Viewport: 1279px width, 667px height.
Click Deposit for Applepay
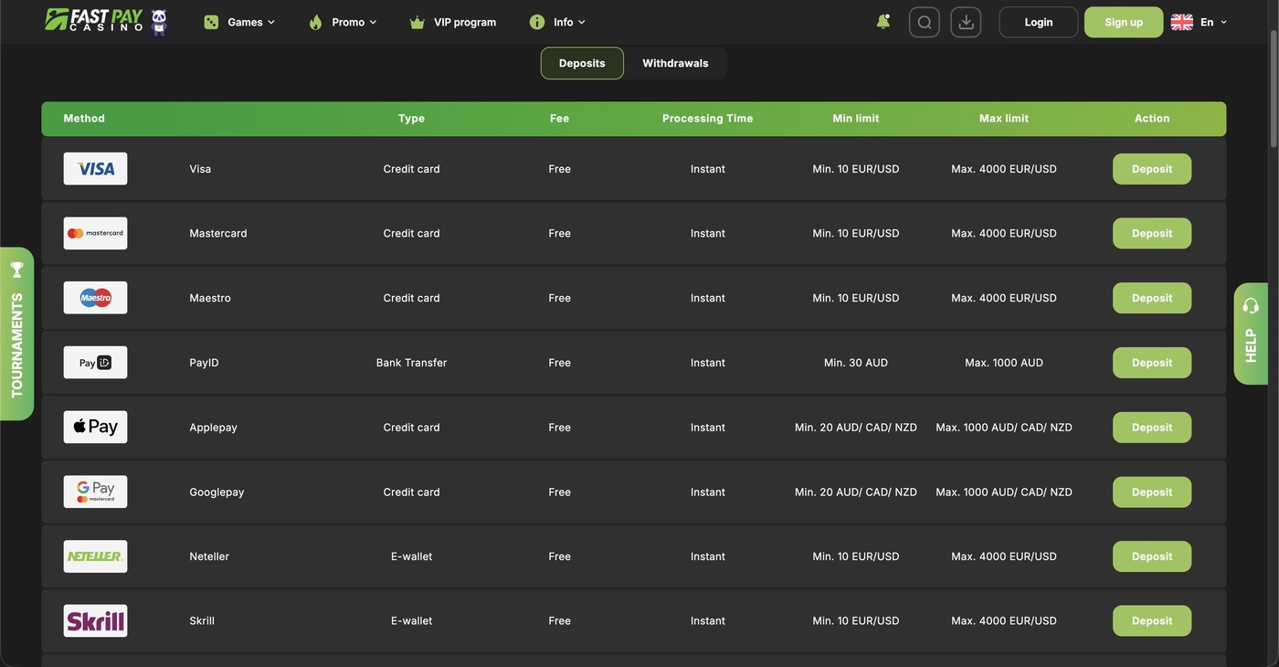1152,427
